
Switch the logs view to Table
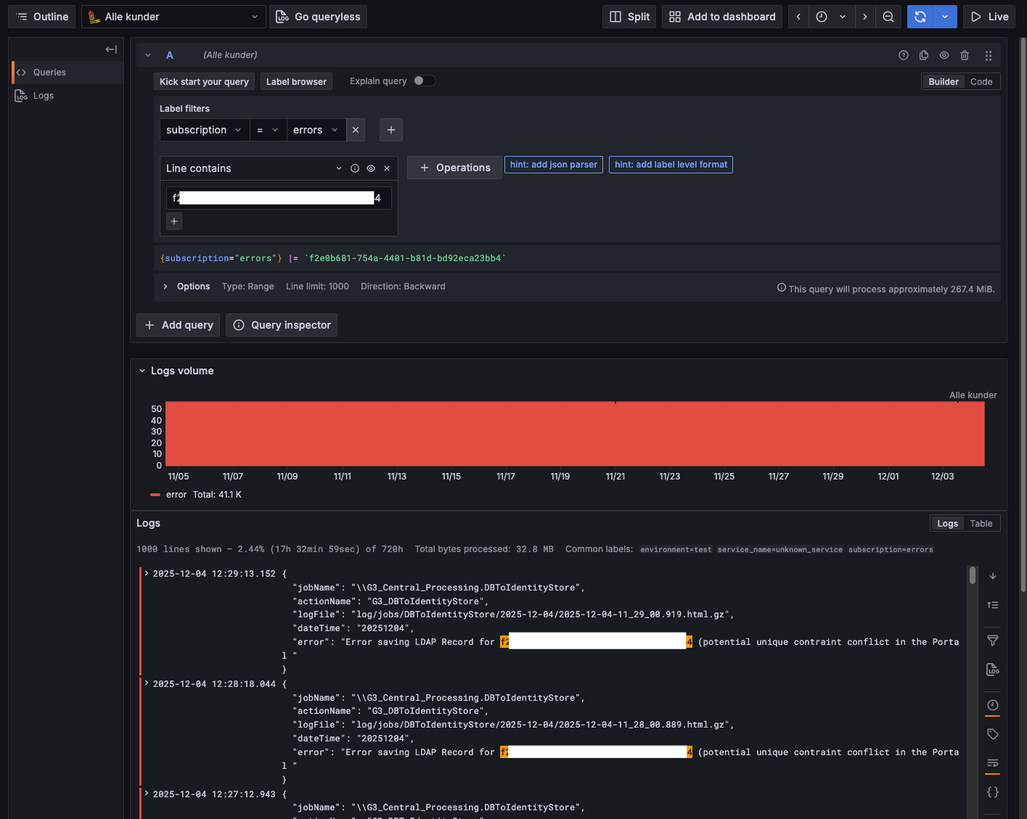click(981, 524)
